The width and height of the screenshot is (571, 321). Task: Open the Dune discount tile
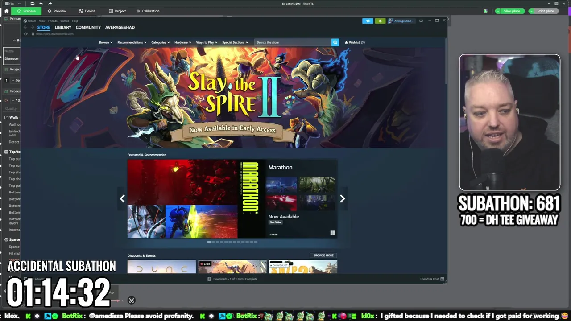161,267
